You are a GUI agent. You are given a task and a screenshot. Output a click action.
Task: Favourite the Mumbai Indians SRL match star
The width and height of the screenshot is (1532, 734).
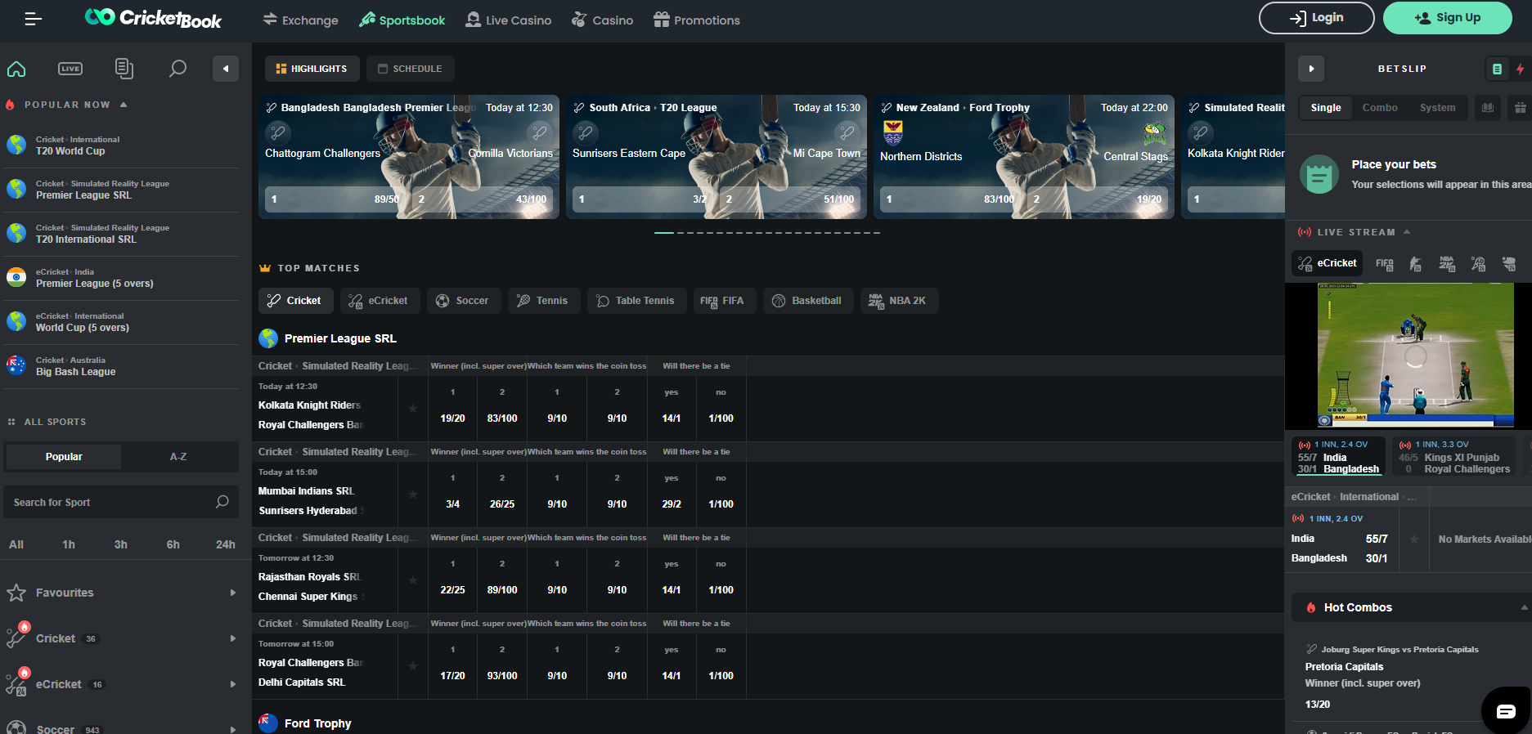413,495
